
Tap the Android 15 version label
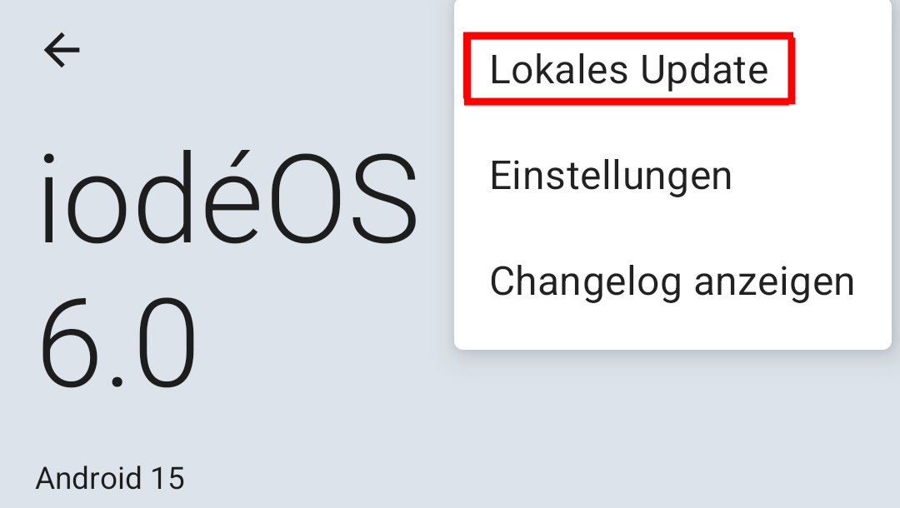[x=109, y=479]
